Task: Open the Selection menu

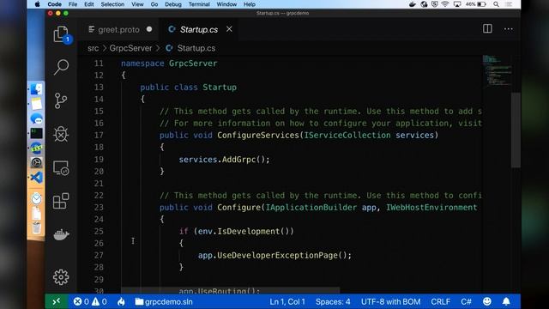Action: (x=112, y=4)
